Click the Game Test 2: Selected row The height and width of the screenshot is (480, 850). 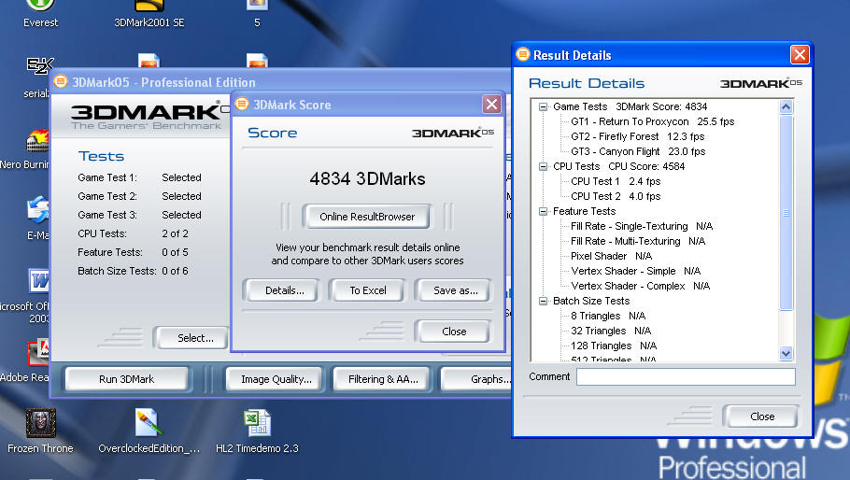(x=139, y=196)
